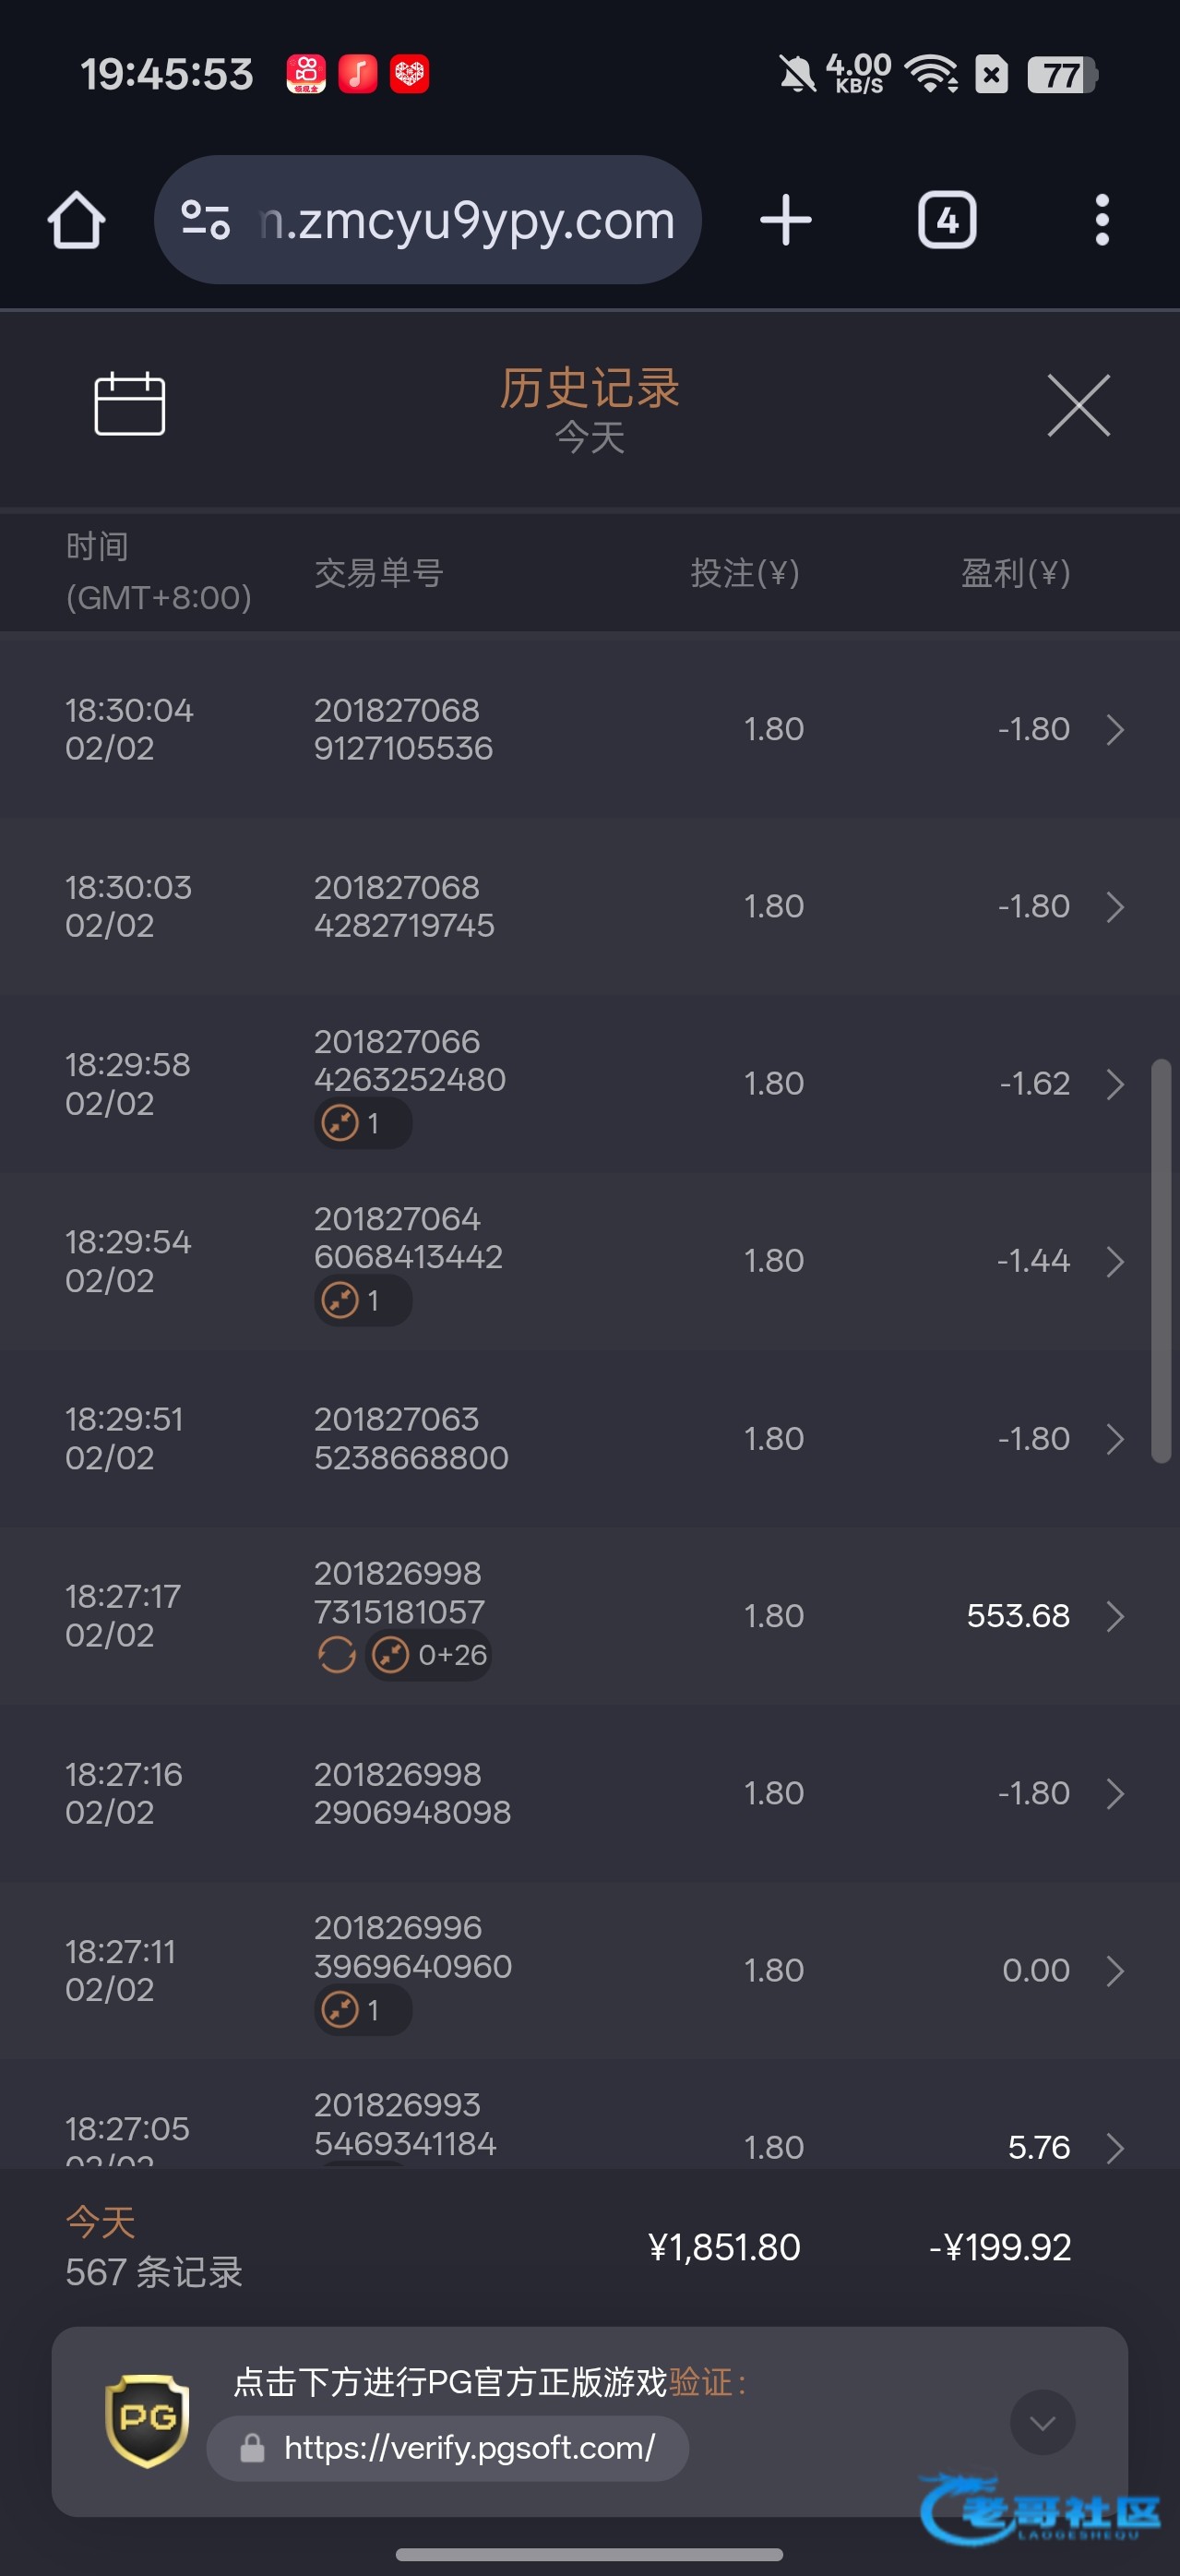
Task: Open site info icon in address bar
Action: (x=206, y=220)
